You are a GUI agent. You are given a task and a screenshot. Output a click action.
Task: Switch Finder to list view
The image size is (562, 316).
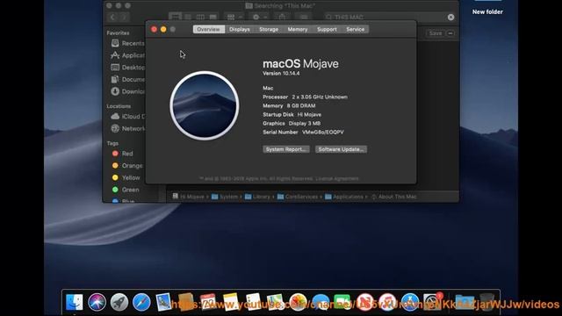[x=188, y=17]
